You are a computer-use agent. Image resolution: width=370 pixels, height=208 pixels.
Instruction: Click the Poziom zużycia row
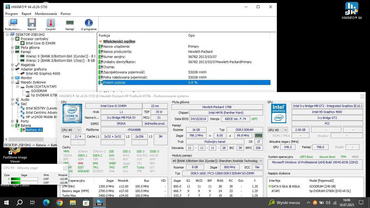pyautogui.click(x=184, y=83)
